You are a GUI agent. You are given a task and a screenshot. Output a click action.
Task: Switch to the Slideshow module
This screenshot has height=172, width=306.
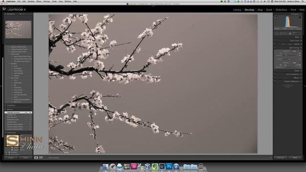point(281,10)
